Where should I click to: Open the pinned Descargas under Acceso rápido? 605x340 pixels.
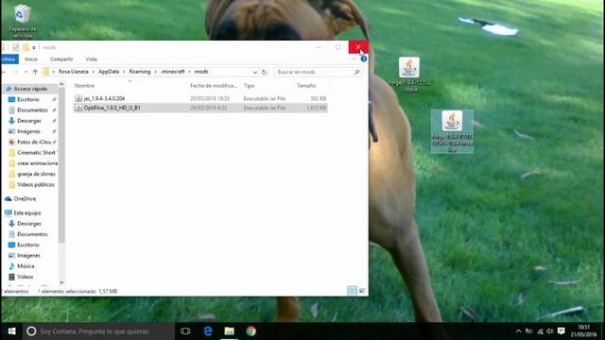tap(29, 121)
